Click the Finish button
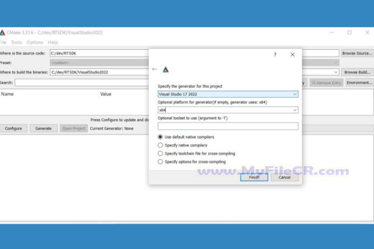The width and height of the screenshot is (374, 249). tap(254, 177)
